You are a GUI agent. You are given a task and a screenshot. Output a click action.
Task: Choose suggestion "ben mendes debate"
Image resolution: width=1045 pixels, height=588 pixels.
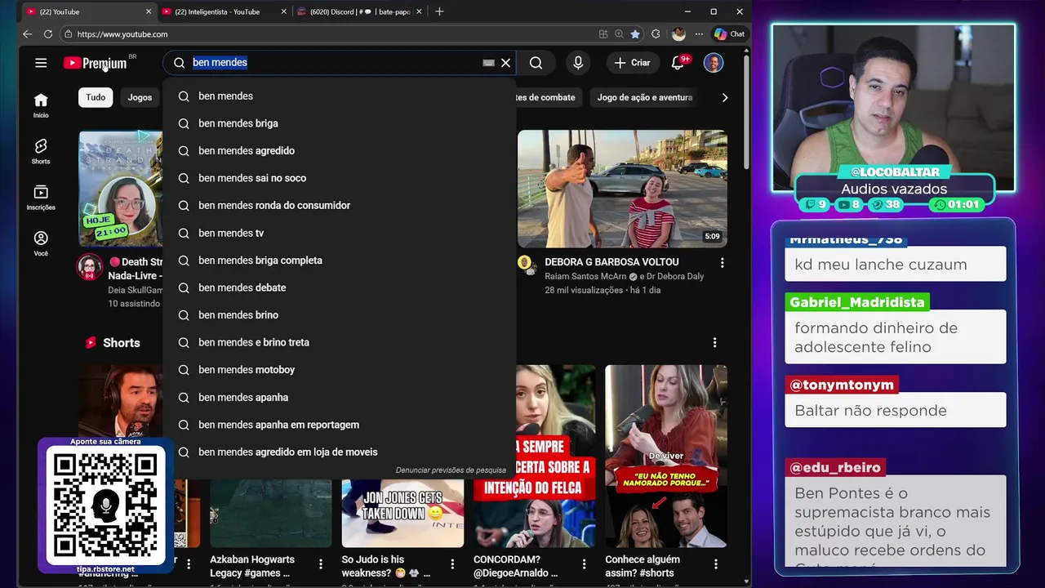point(340,287)
